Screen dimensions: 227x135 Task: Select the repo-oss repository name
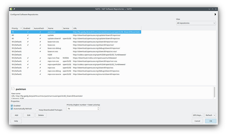tap(51, 68)
